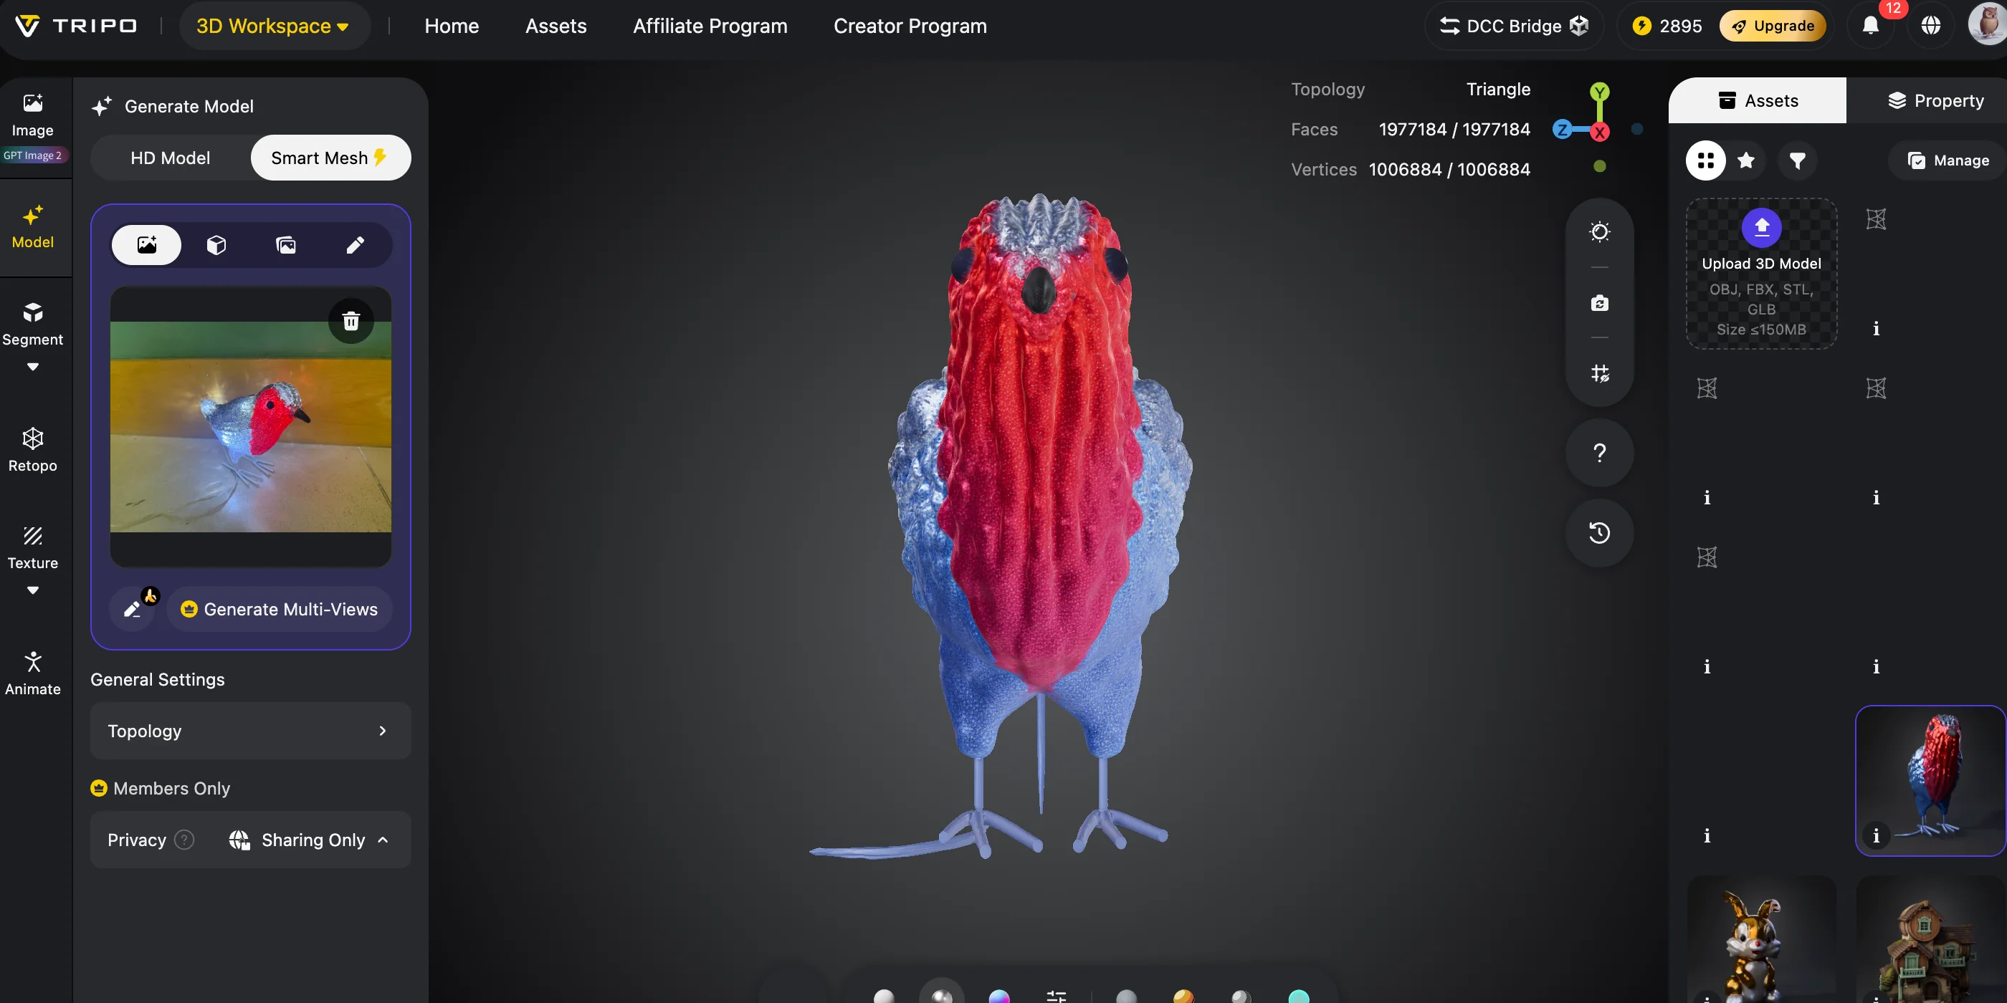Select the pencil draw input mode icon
The width and height of the screenshot is (2007, 1003).
click(x=355, y=244)
